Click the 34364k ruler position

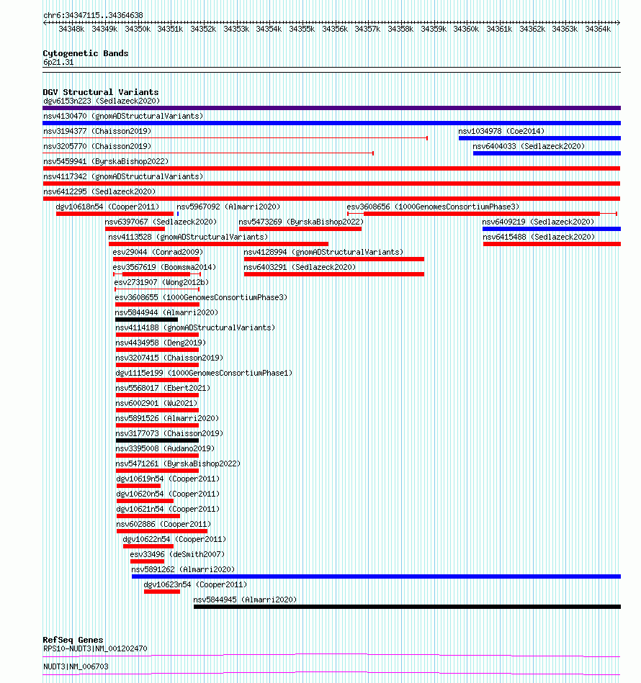pyautogui.click(x=598, y=30)
